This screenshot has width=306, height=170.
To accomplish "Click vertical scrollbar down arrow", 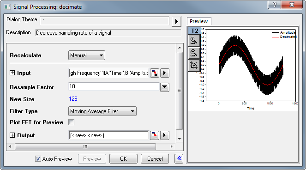I will [x=180, y=139].
